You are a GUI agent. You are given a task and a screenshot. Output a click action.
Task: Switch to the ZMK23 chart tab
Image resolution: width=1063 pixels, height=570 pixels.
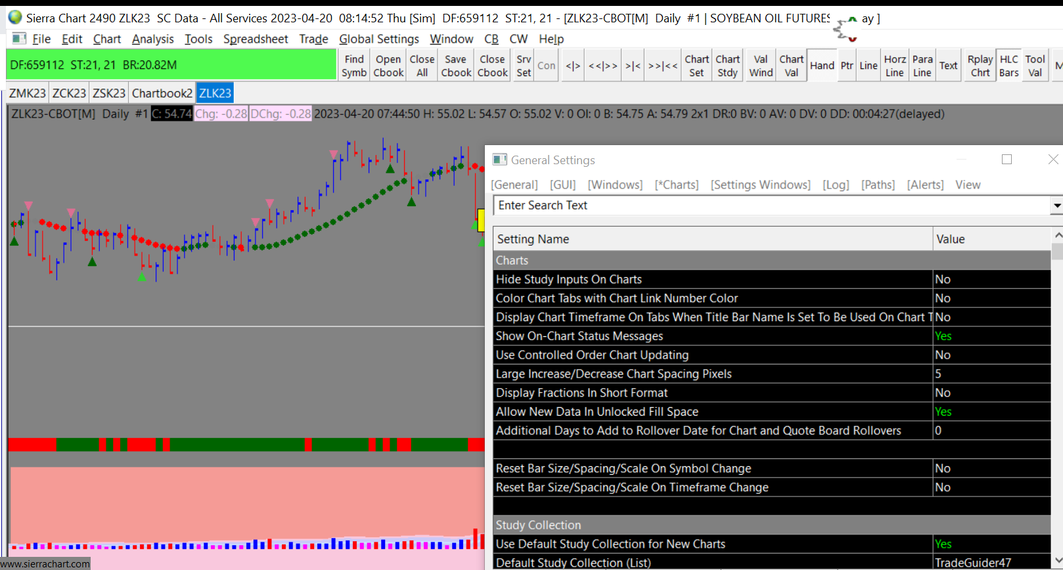point(28,93)
